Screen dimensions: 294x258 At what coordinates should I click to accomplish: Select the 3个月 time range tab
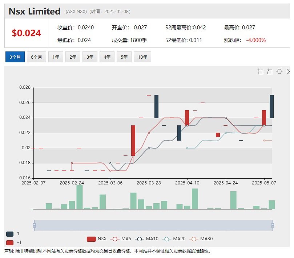click(15, 57)
